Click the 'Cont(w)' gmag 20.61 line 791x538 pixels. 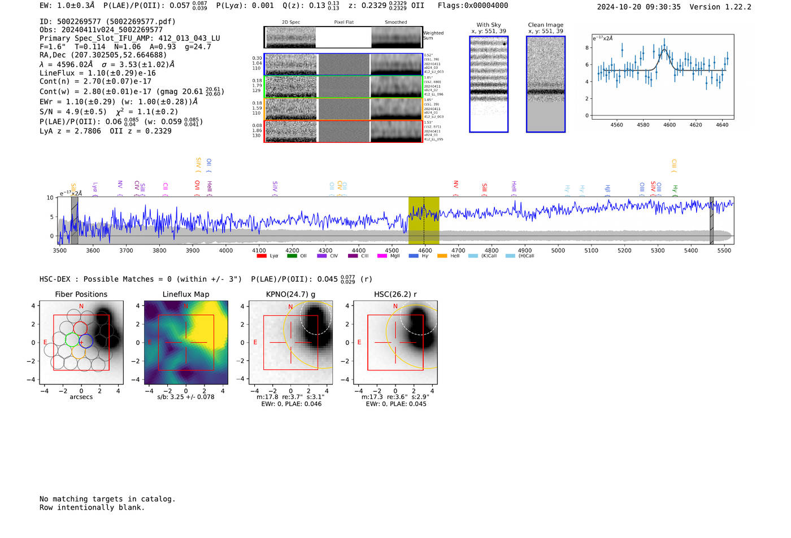132,91
